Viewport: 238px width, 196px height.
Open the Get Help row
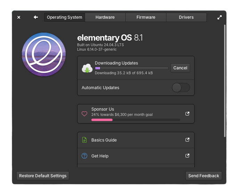pyautogui.click(x=136, y=156)
